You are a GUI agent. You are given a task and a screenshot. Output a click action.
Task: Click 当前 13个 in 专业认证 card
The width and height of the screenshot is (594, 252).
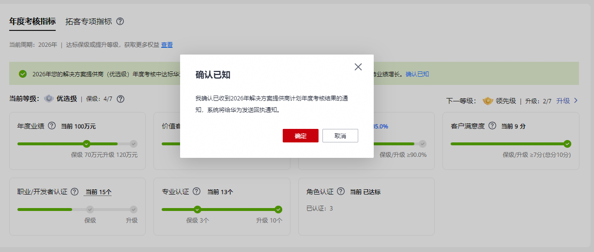pos(220,192)
